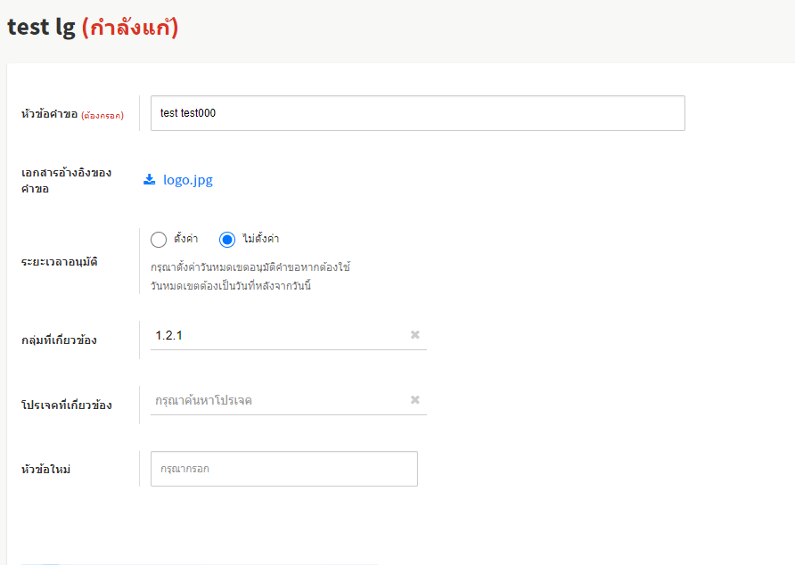Click the download icon beside logo.jpg
The height and width of the screenshot is (565, 795).
[x=149, y=180]
